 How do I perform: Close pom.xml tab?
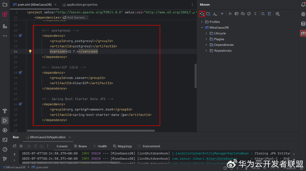click(x=55, y=4)
